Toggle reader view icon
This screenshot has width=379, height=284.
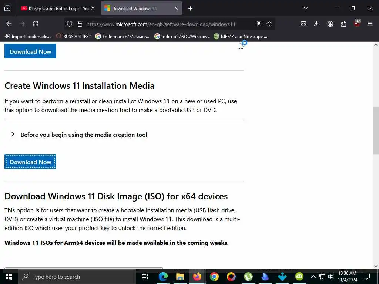coord(259,24)
